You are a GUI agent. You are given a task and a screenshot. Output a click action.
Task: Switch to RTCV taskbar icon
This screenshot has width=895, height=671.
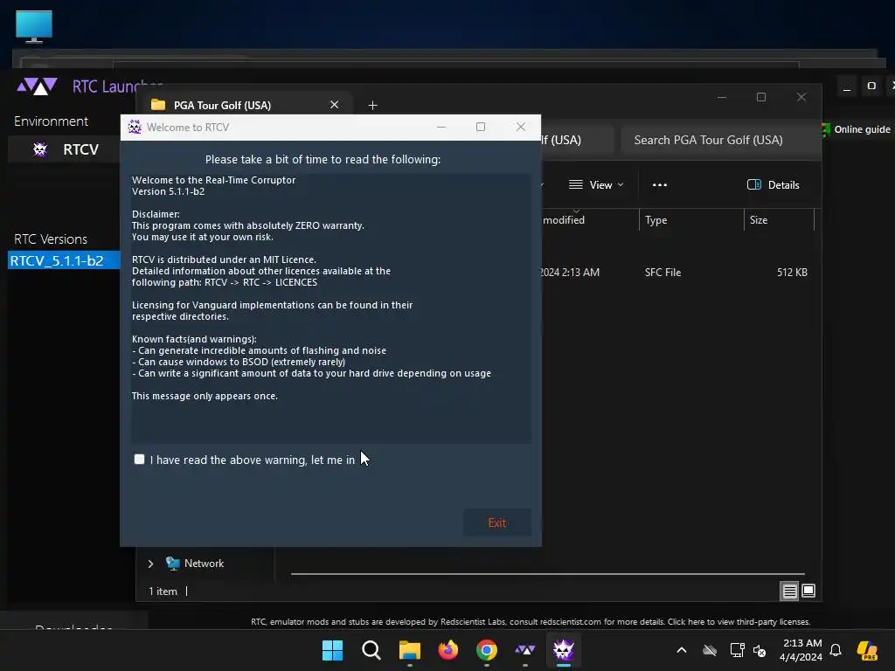point(564,650)
